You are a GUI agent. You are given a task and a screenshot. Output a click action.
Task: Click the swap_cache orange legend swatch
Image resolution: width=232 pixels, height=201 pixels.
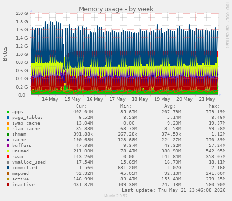click(8, 123)
